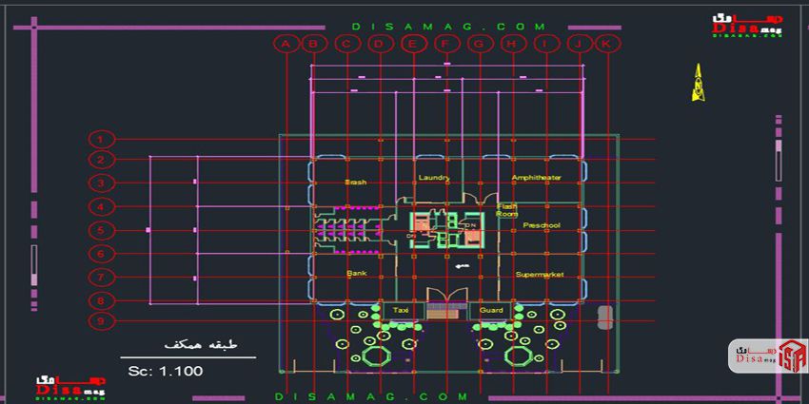The height and width of the screenshot is (404, 809).
Task: Click the yellow north arrow symbol
Action: point(698,83)
